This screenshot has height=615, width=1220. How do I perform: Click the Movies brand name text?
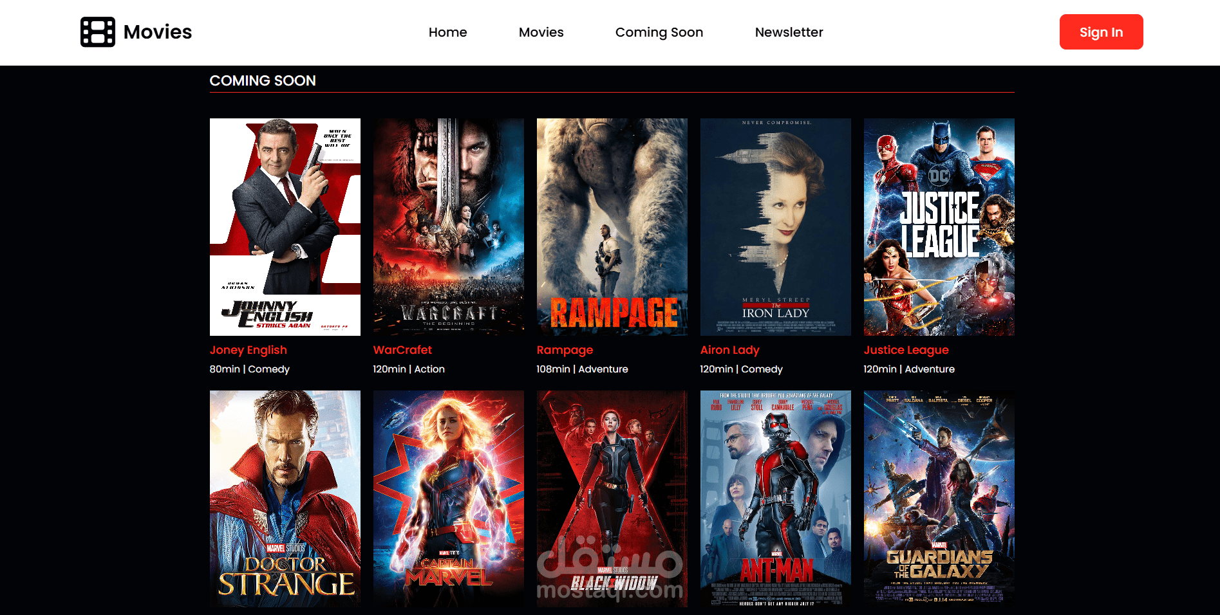[x=158, y=32]
